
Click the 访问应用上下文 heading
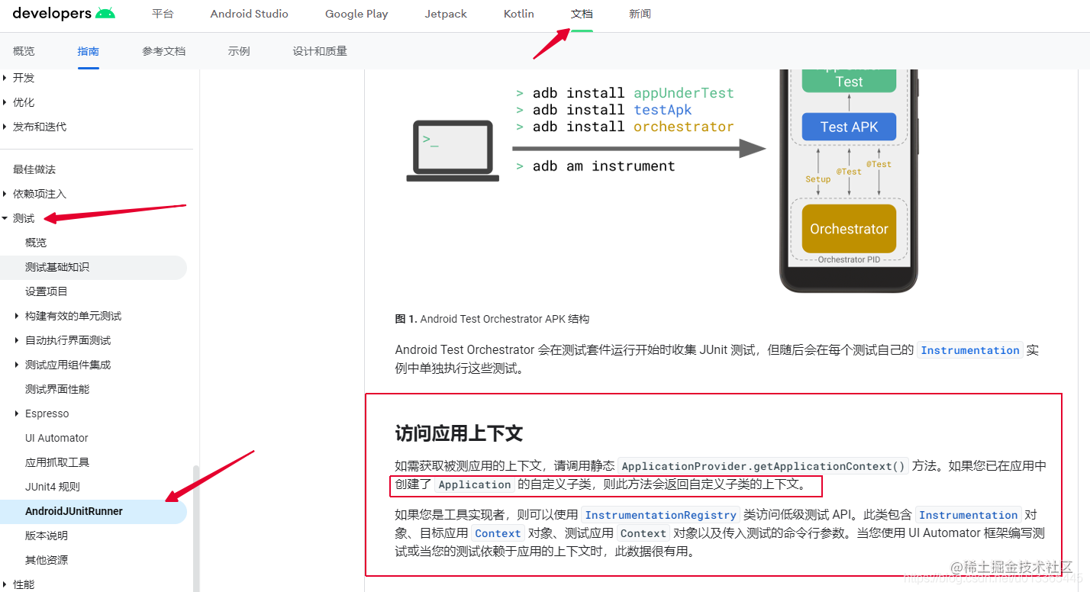tap(459, 433)
